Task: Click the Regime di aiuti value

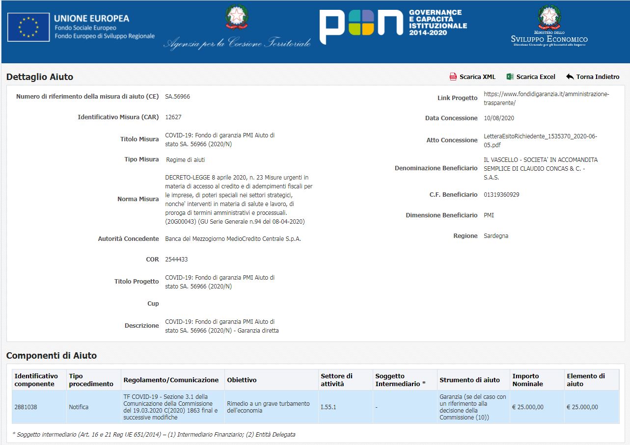Action: click(x=186, y=160)
